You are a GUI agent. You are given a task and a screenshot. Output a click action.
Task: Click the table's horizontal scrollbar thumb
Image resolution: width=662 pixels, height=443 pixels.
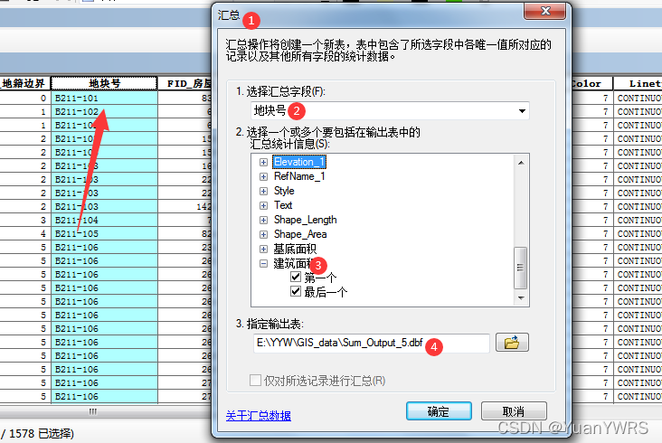[x=93, y=411]
